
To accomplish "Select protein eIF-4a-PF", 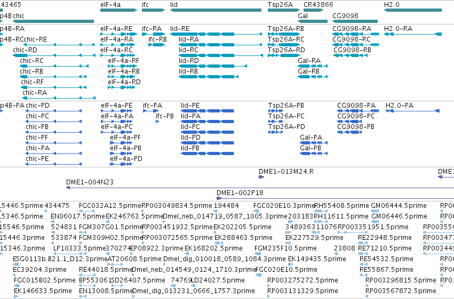I will point(121,143).
